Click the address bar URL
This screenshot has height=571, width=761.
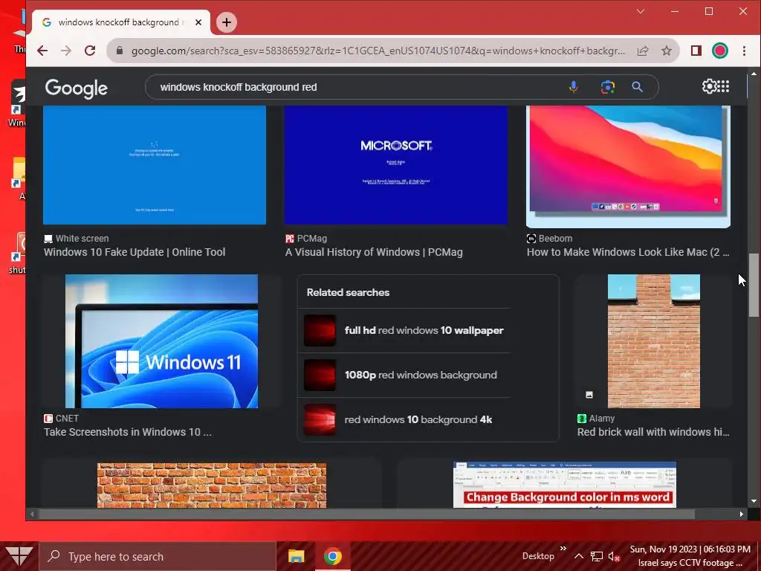(x=378, y=51)
